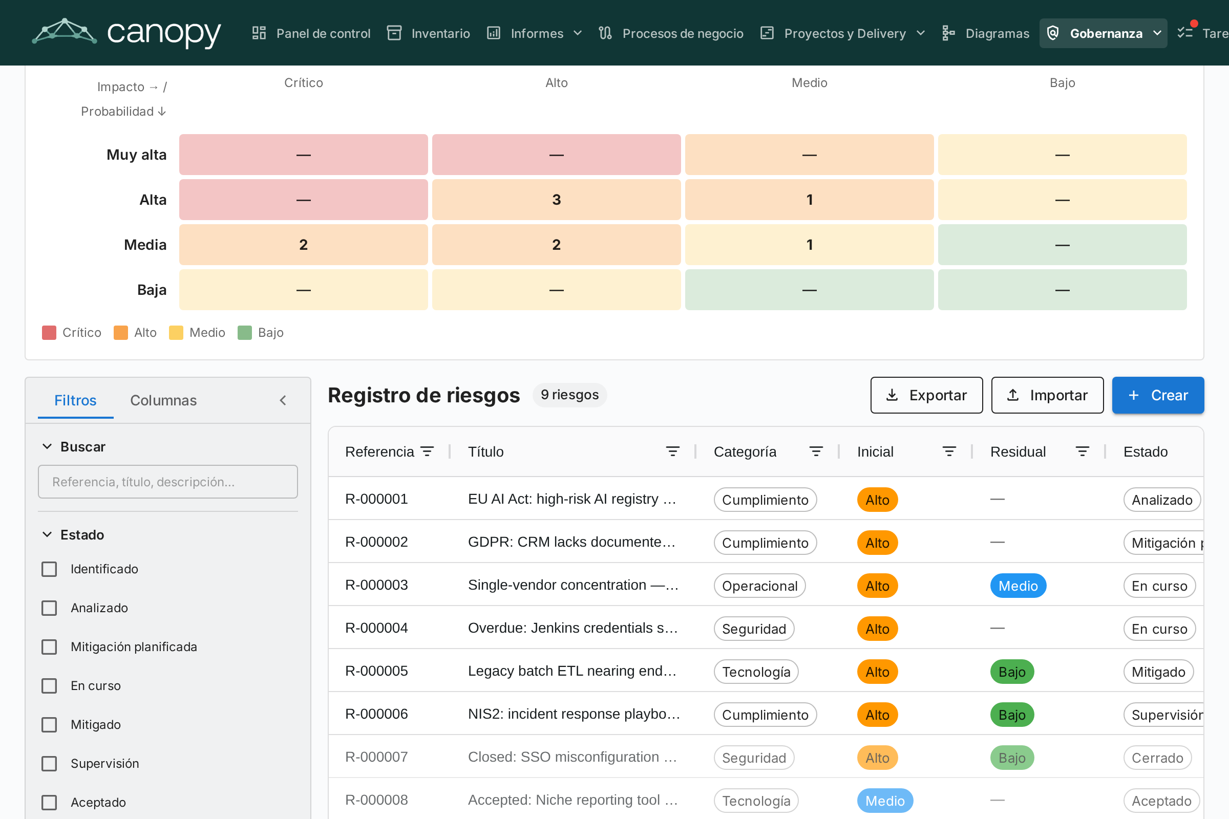1229x819 pixels.
Task: Click the Bajo green legend swatch
Action: click(x=245, y=333)
